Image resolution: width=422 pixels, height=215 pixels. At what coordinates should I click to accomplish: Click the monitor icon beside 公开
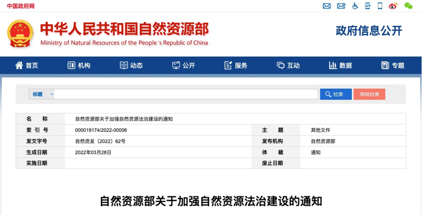176,65
